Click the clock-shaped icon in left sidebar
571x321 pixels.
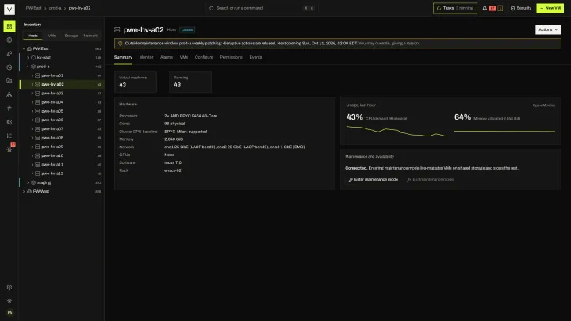(x=9, y=67)
